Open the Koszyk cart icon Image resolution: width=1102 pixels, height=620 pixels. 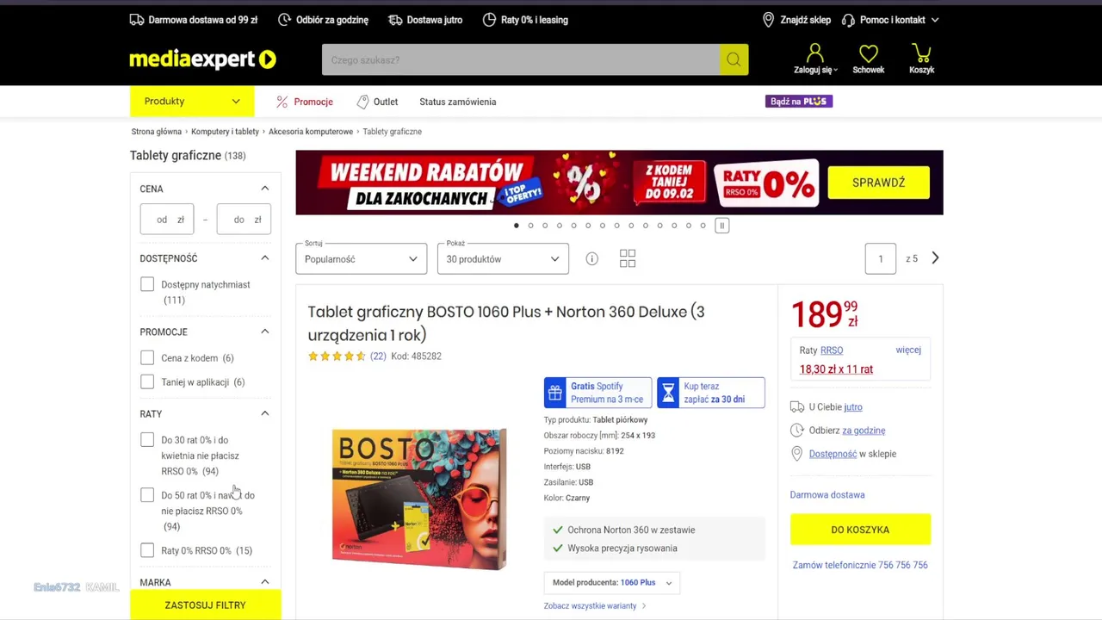(921, 53)
